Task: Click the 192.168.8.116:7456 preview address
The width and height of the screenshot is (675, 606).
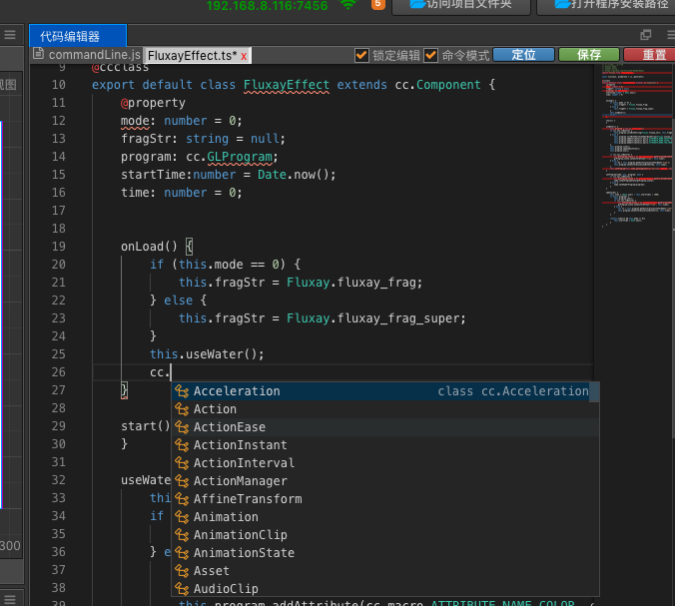Action: pyautogui.click(x=267, y=6)
